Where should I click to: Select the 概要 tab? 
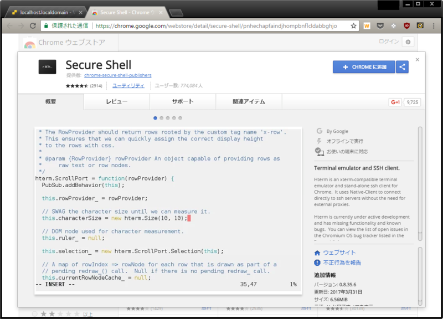pyautogui.click(x=51, y=102)
